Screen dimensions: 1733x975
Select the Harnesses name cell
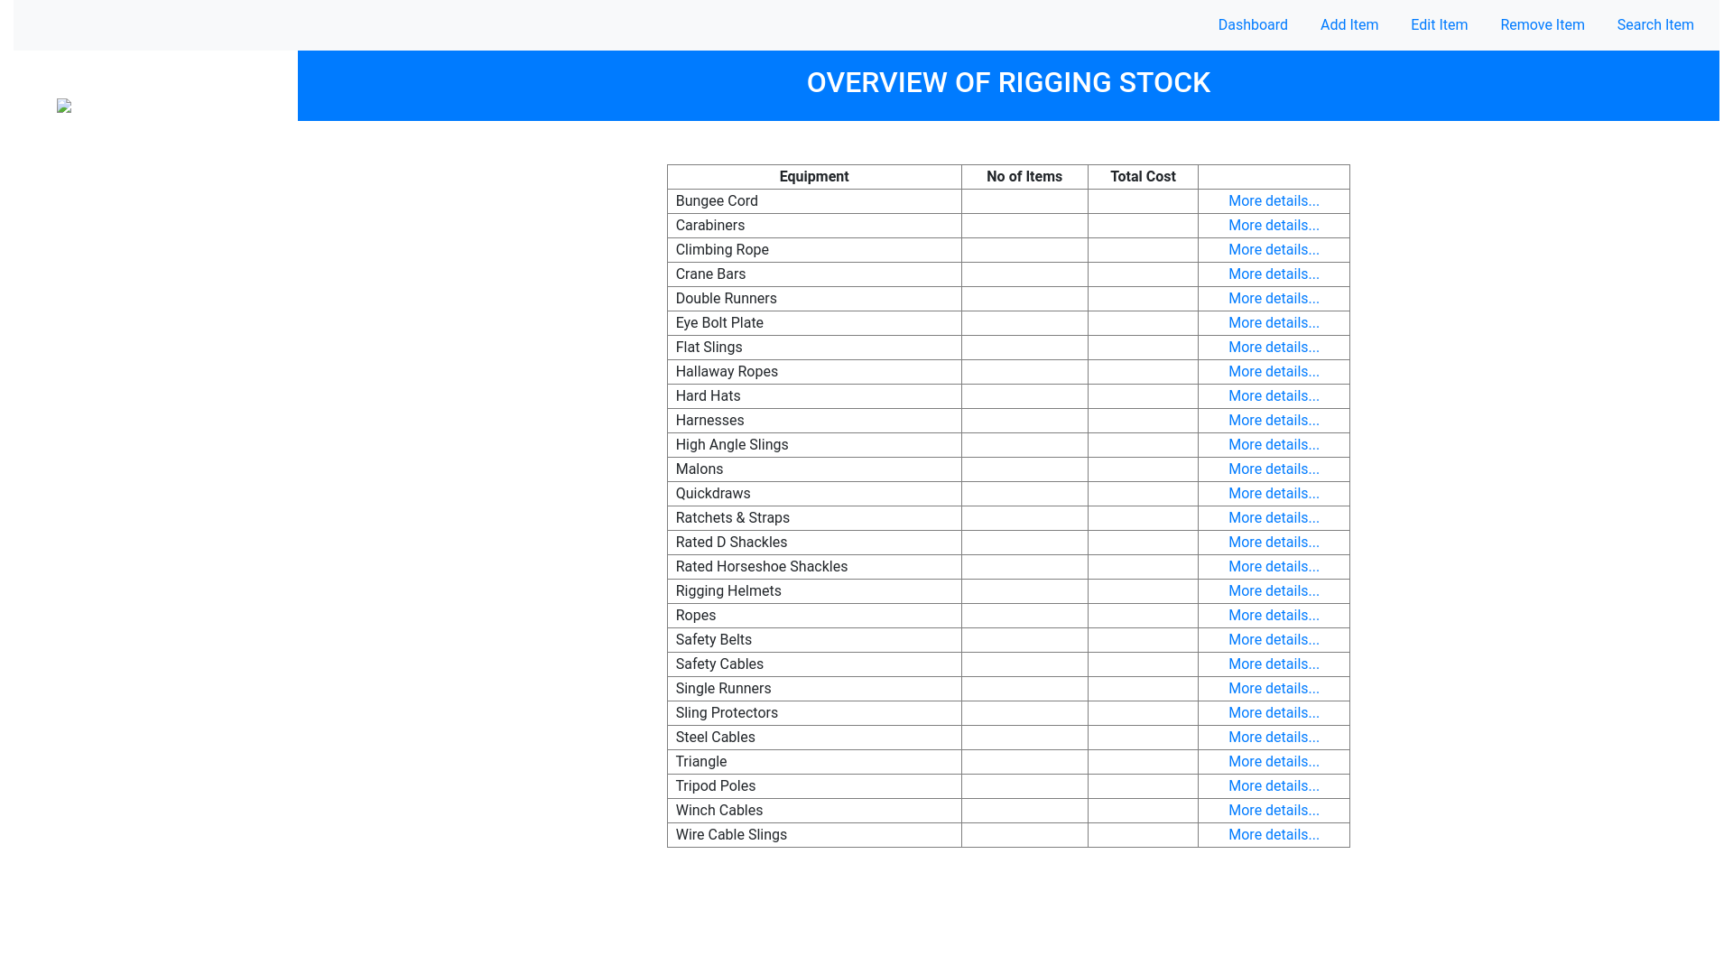pos(814,421)
